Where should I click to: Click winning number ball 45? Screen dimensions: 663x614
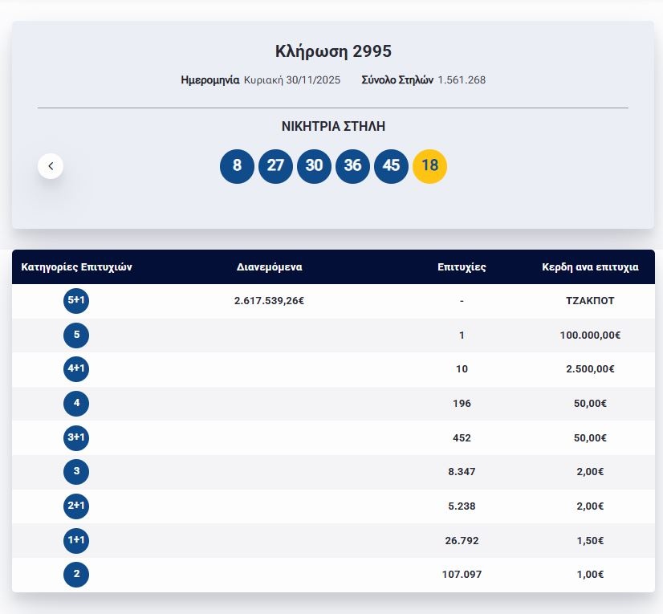click(x=391, y=166)
